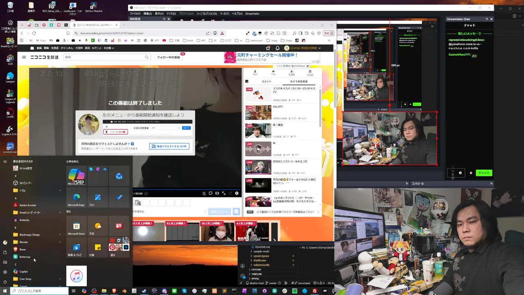Open README.md in VS Code explorer
This screenshot has width=524, height=295.
(262, 247)
